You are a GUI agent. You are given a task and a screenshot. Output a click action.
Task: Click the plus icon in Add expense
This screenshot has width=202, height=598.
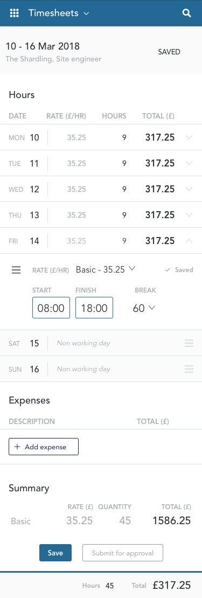(17, 447)
